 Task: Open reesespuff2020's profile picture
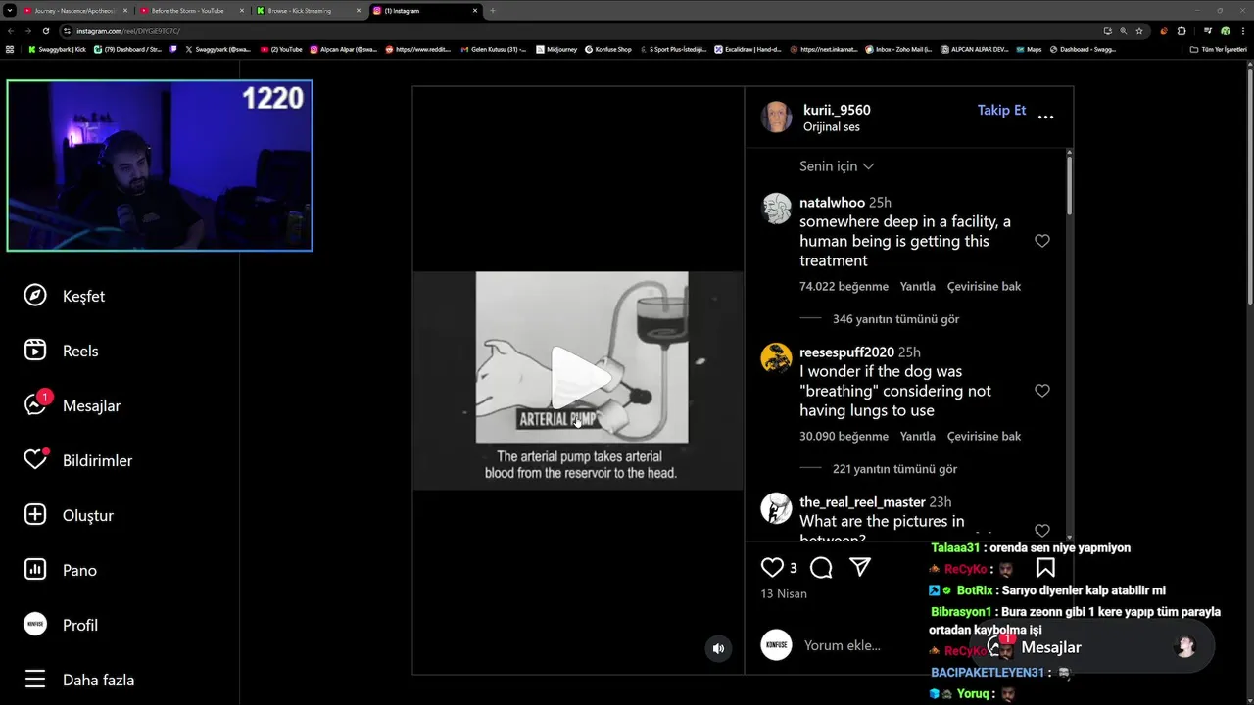coord(777,358)
